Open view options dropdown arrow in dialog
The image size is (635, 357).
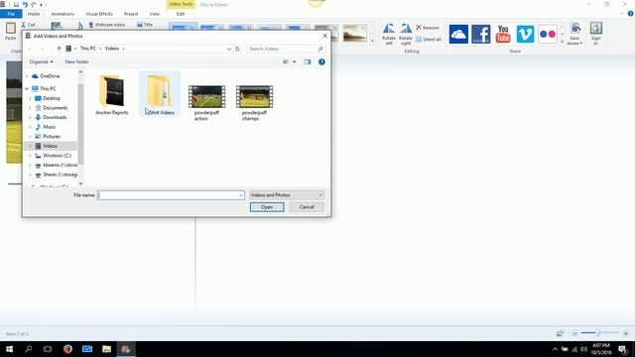coord(295,61)
